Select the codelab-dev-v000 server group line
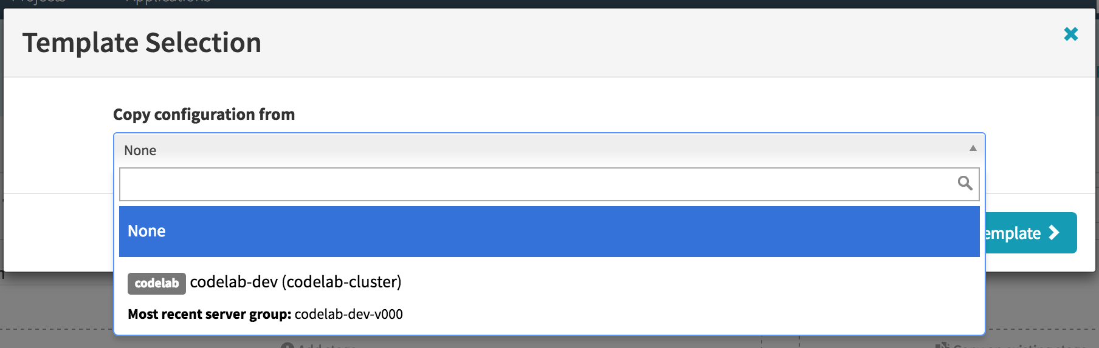 pos(265,314)
